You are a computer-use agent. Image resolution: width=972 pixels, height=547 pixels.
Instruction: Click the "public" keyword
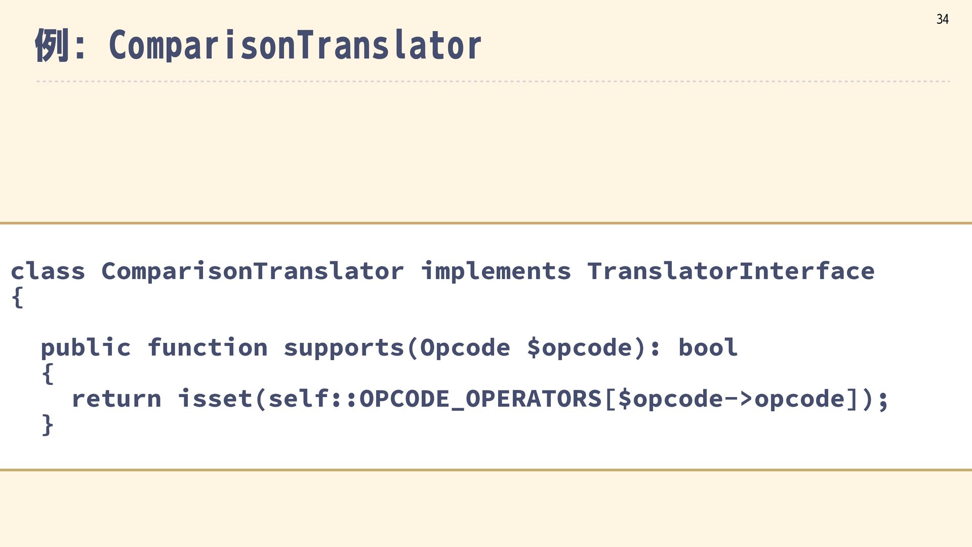pos(86,348)
